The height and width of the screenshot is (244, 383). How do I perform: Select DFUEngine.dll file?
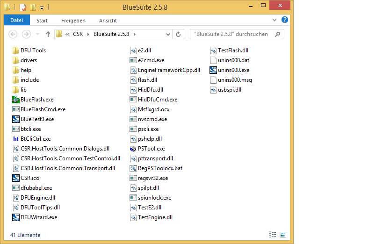click(34, 198)
